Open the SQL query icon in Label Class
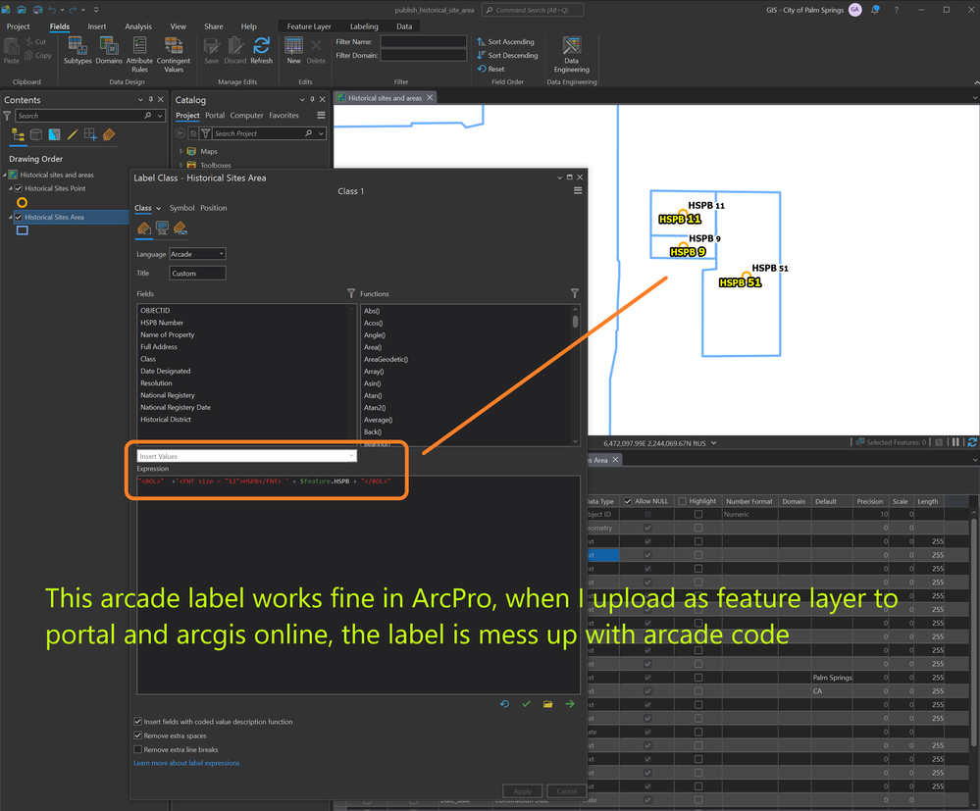 tap(162, 228)
